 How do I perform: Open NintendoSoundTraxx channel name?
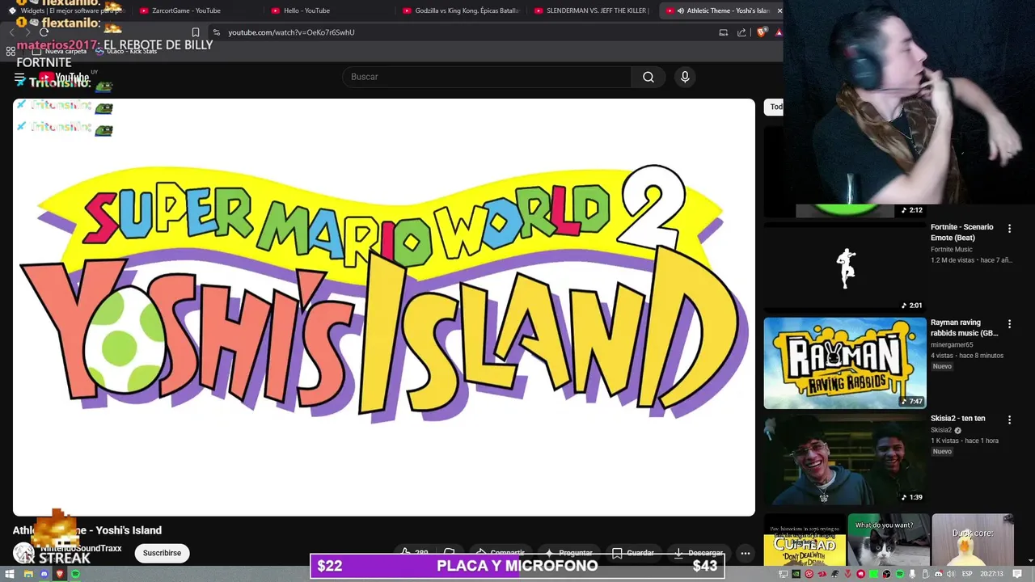[81, 548]
